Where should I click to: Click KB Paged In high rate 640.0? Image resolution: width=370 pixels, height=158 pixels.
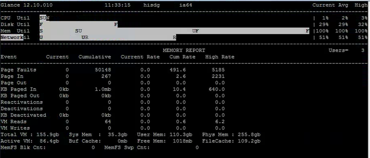coord(217,89)
